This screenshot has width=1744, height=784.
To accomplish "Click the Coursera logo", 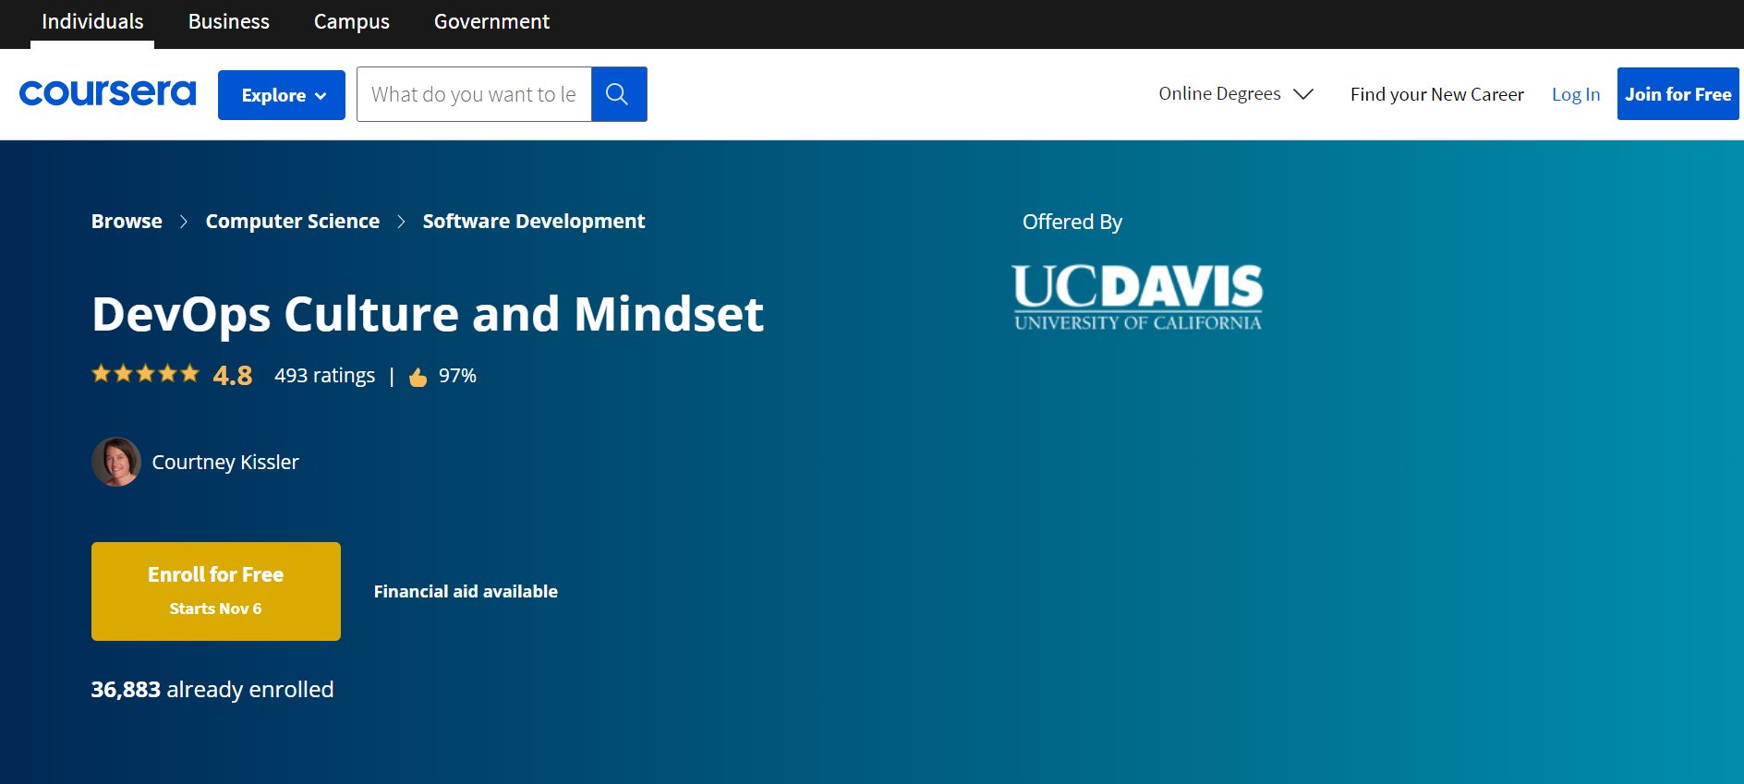I will click(x=107, y=93).
